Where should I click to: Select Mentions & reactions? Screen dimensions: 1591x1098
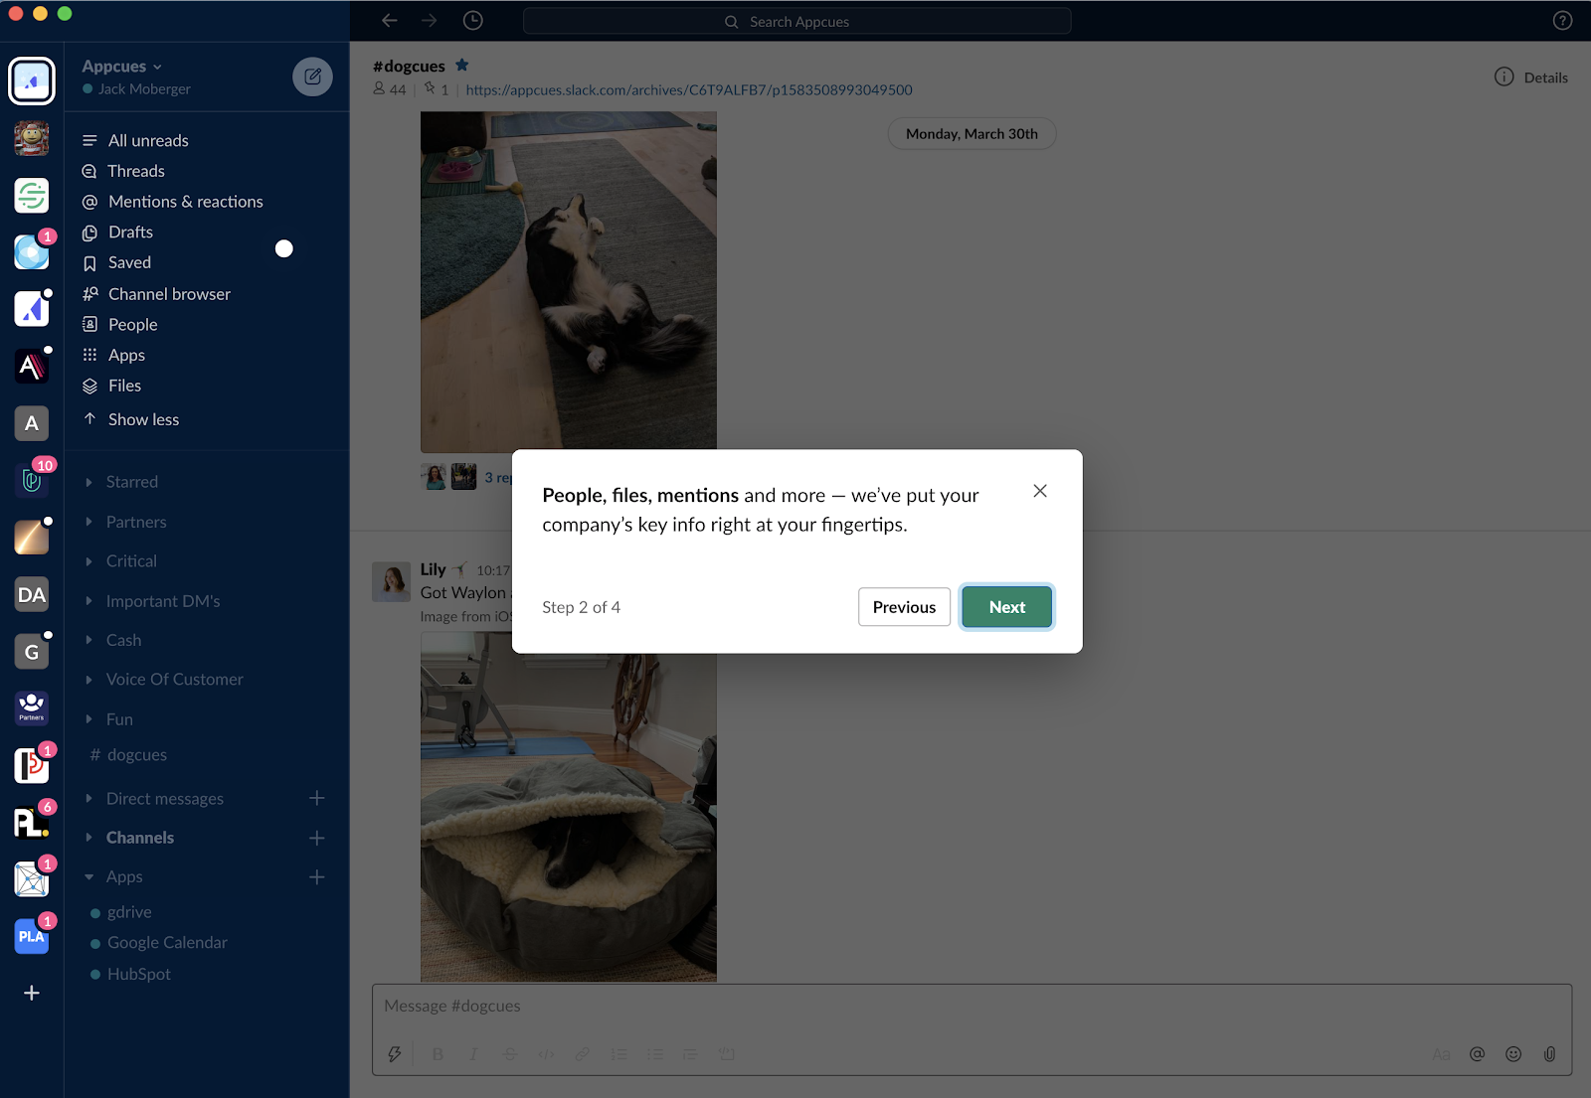185,201
